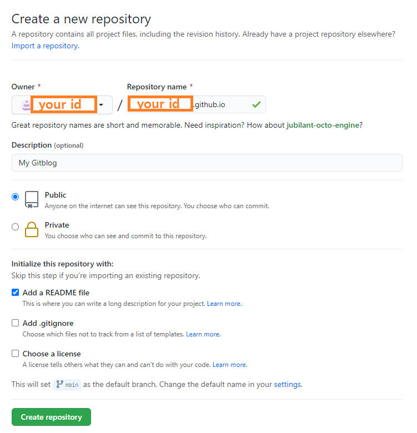Click the Description (optional) label
The width and height of the screenshot is (417, 433).
click(x=47, y=145)
